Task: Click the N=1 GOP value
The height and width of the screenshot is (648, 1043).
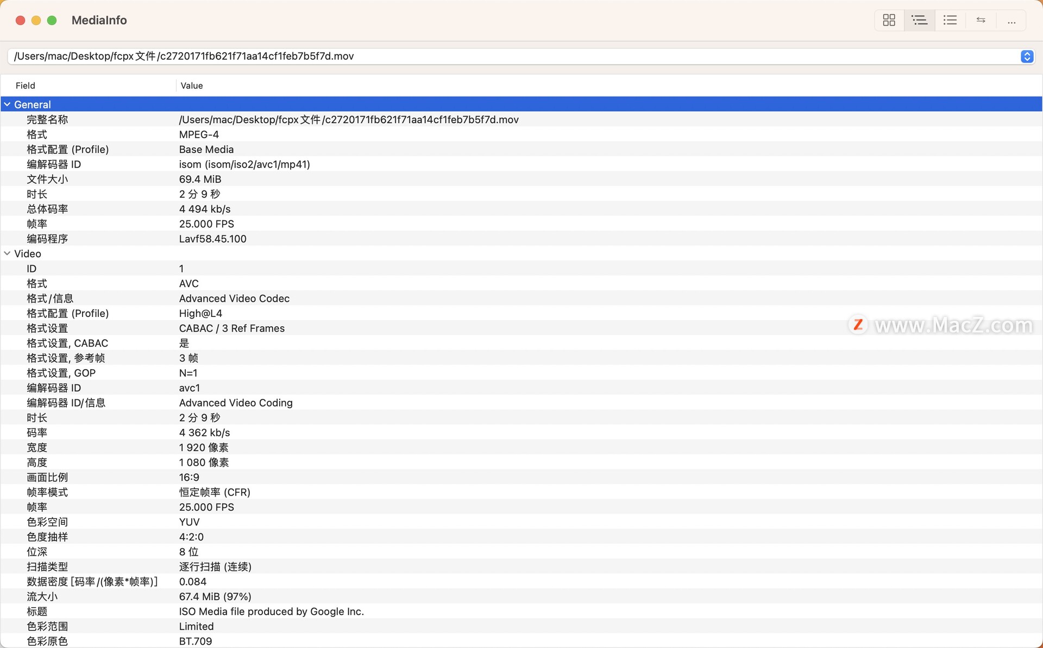Action: point(189,373)
